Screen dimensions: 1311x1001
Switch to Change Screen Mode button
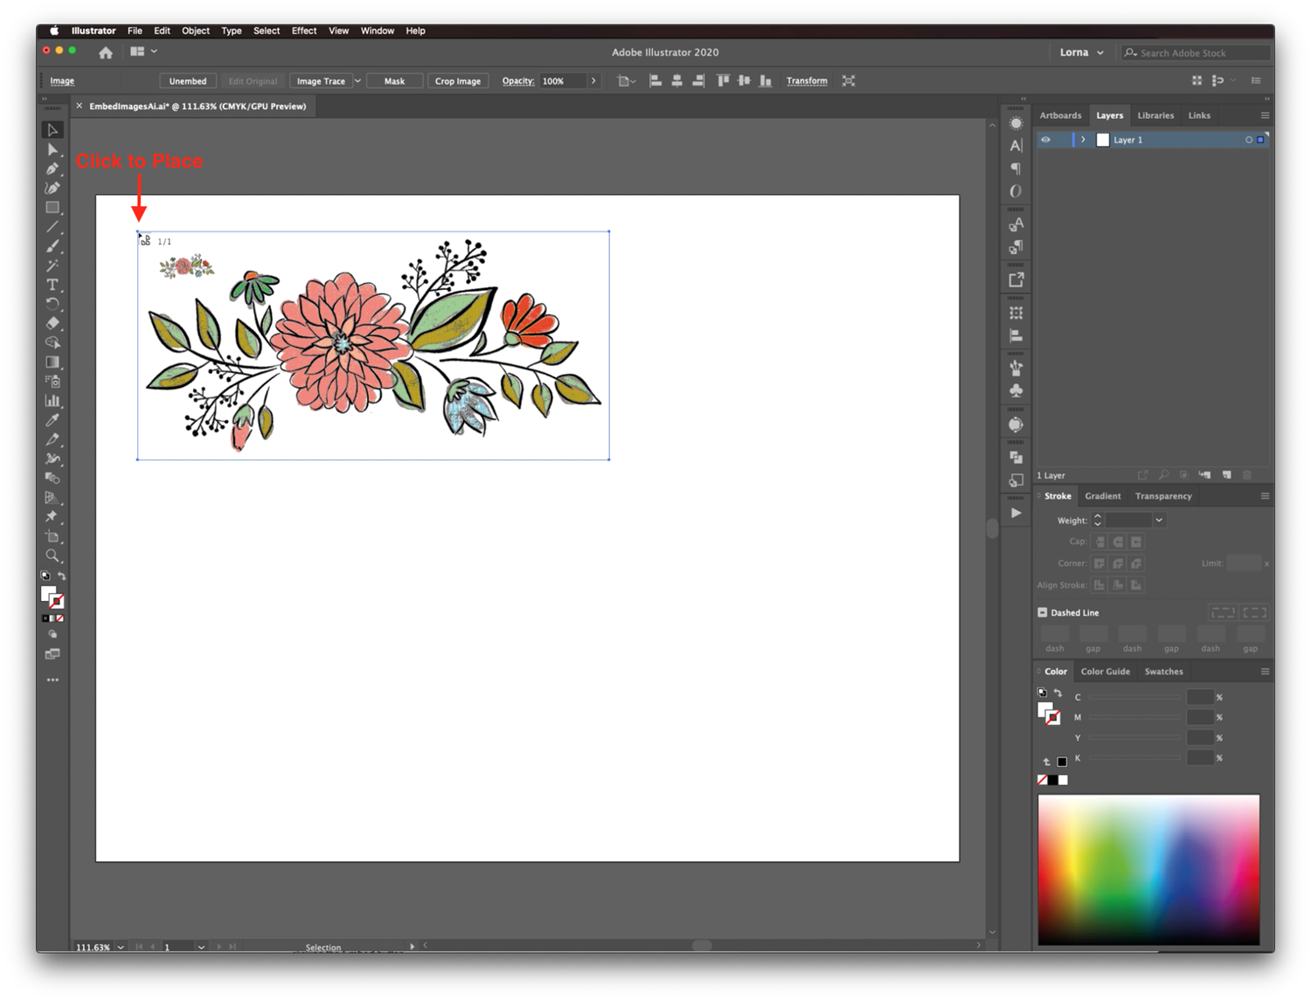point(52,654)
